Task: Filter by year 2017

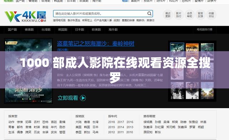Action: [121, 122]
